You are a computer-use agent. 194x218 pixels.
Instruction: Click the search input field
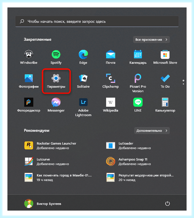tap(97, 21)
